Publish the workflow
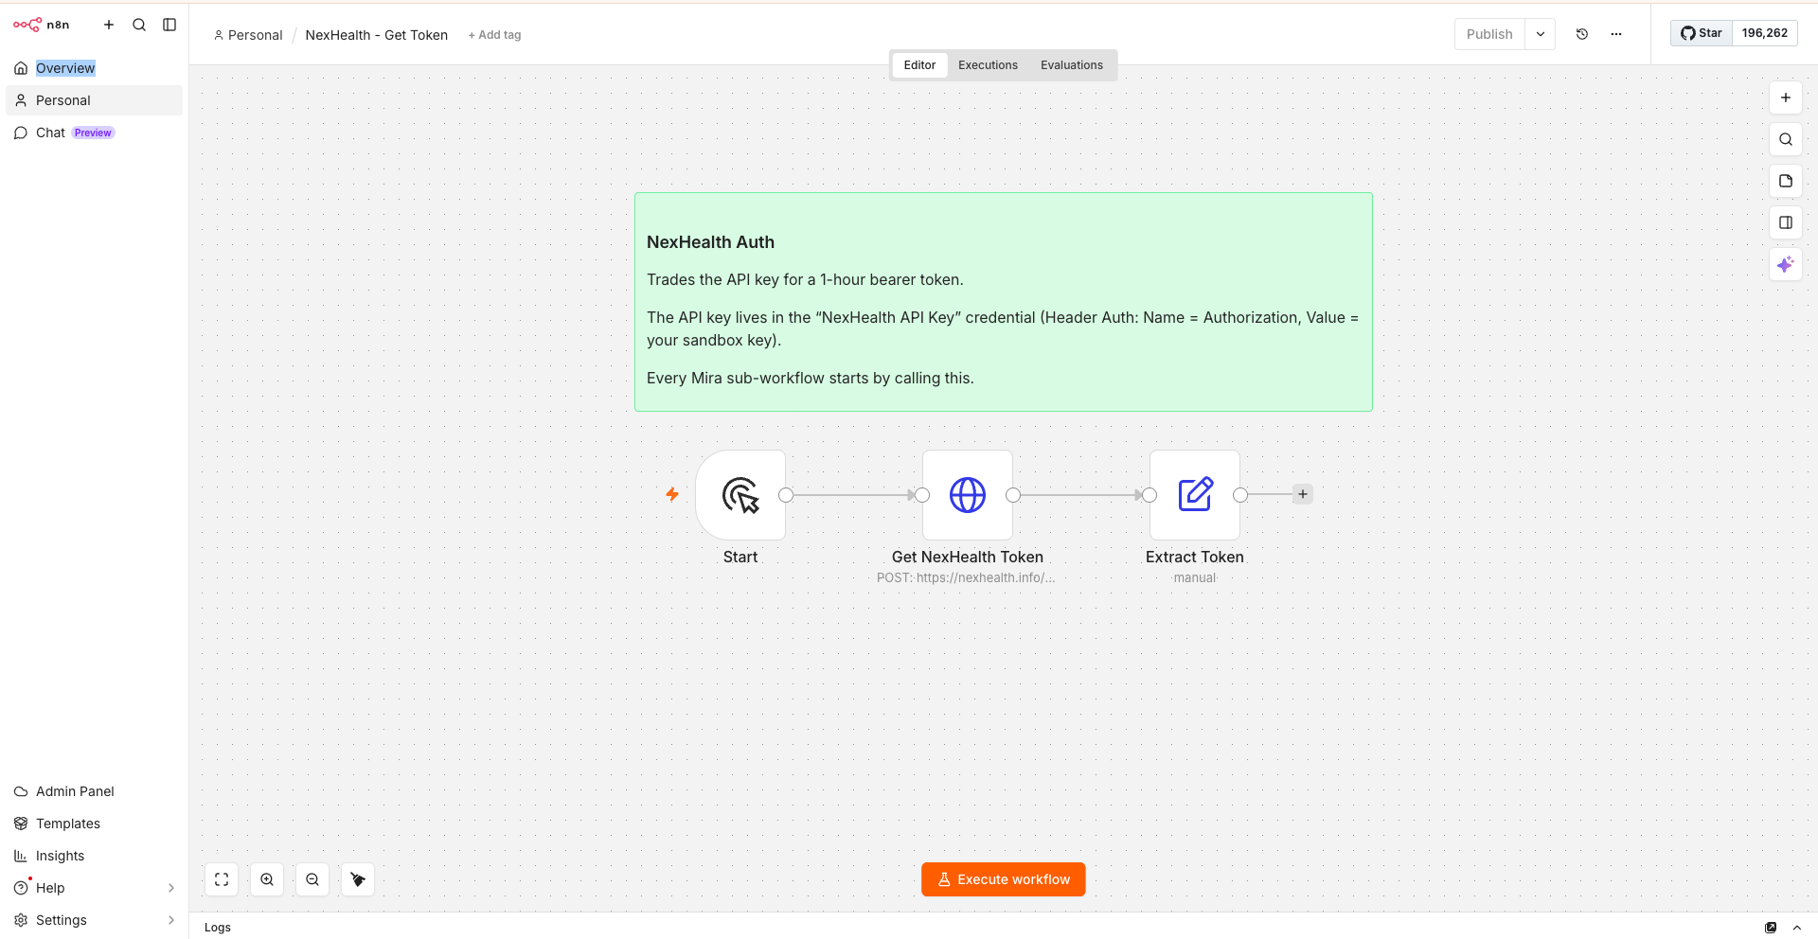The height and width of the screenshot is (939, 1818). point(1489,34)
